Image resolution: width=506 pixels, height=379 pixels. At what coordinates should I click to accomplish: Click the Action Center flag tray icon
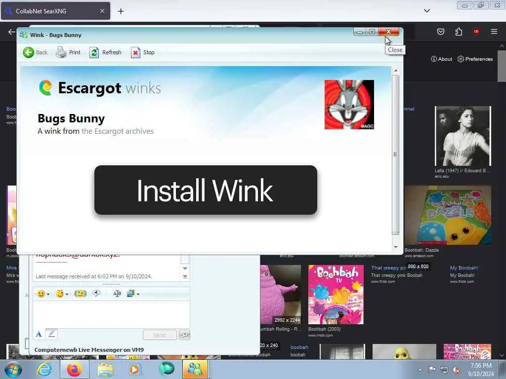click(x=432, y=370)
